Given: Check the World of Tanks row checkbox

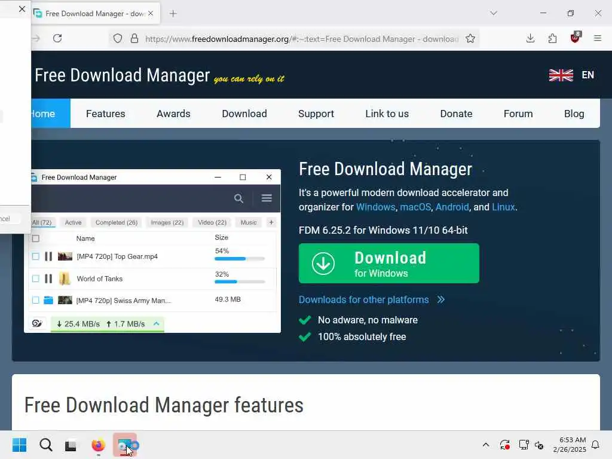Looking at the screenshot, I should click(x=35, y=279).
